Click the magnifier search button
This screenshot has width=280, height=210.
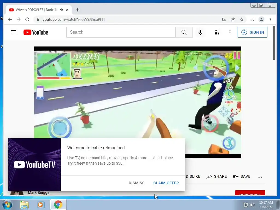(x=184, y=32)
